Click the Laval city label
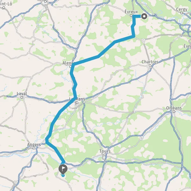Image resolution: width=191 pixels, height=191 pixels. (22, 94)
